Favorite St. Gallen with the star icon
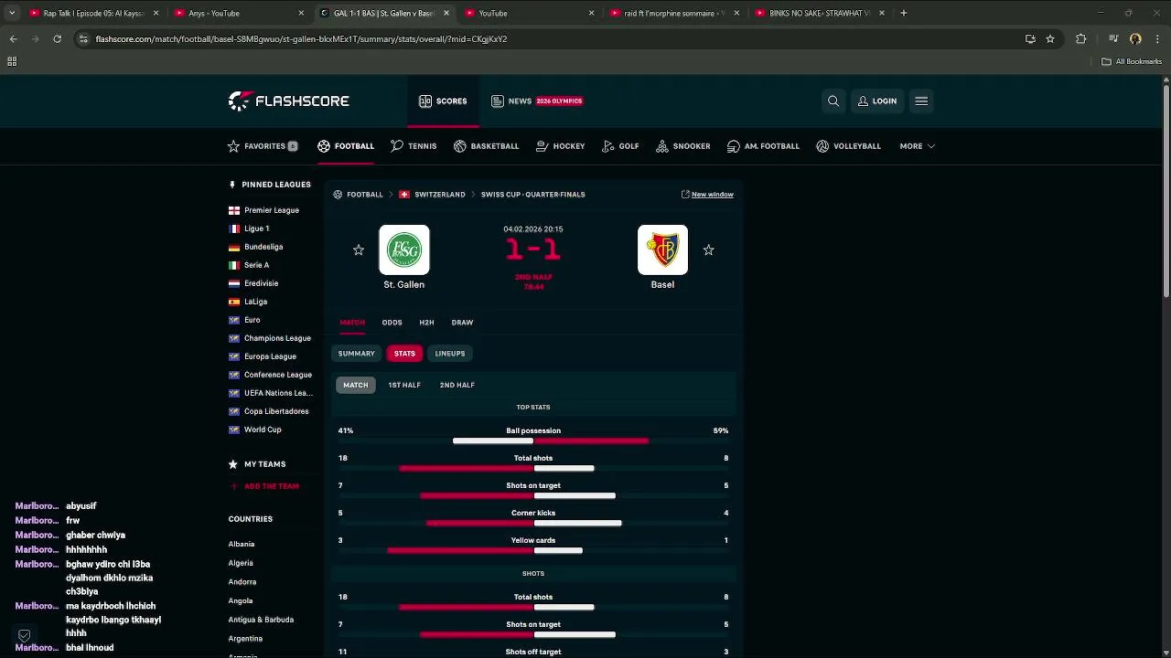This screenshot has height=658, width=1171. pyautogui.click(x=359, y=250)
